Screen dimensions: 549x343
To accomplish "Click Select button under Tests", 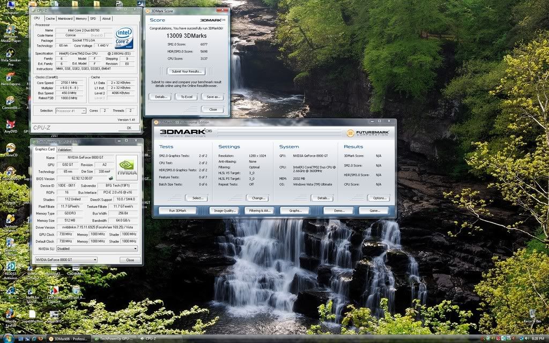I will (x=197, y=198).
